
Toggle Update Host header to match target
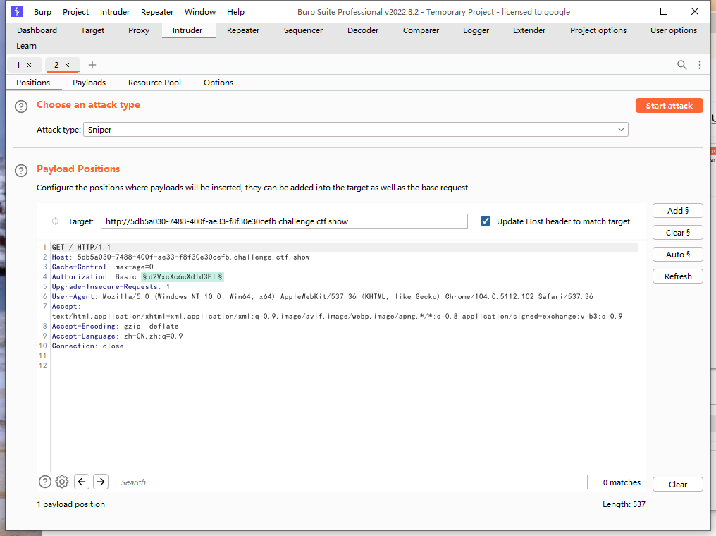click(x=486, y=221)
